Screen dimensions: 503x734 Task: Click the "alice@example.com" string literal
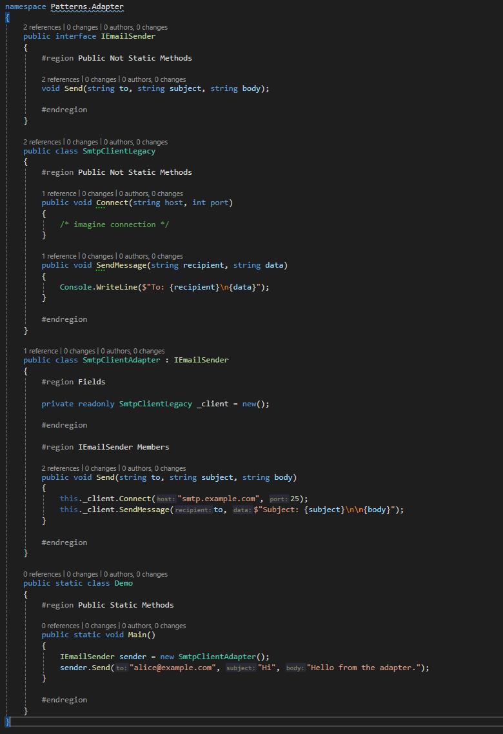click(173, 668)
